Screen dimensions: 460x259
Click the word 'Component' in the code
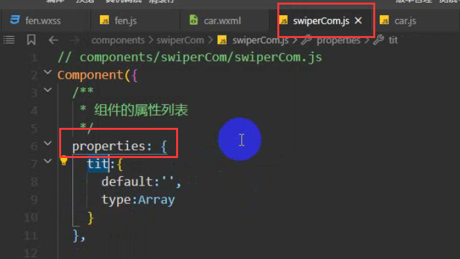[91, 75]
